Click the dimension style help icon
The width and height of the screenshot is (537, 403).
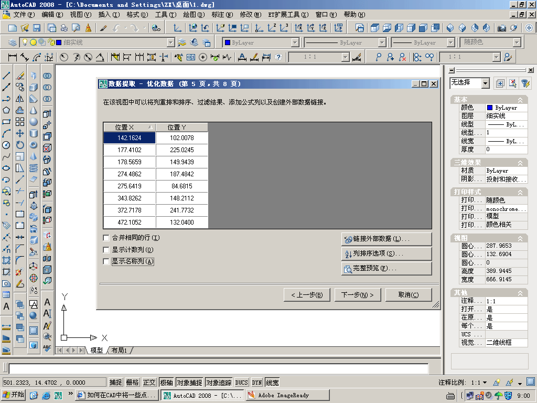[279, 57]
